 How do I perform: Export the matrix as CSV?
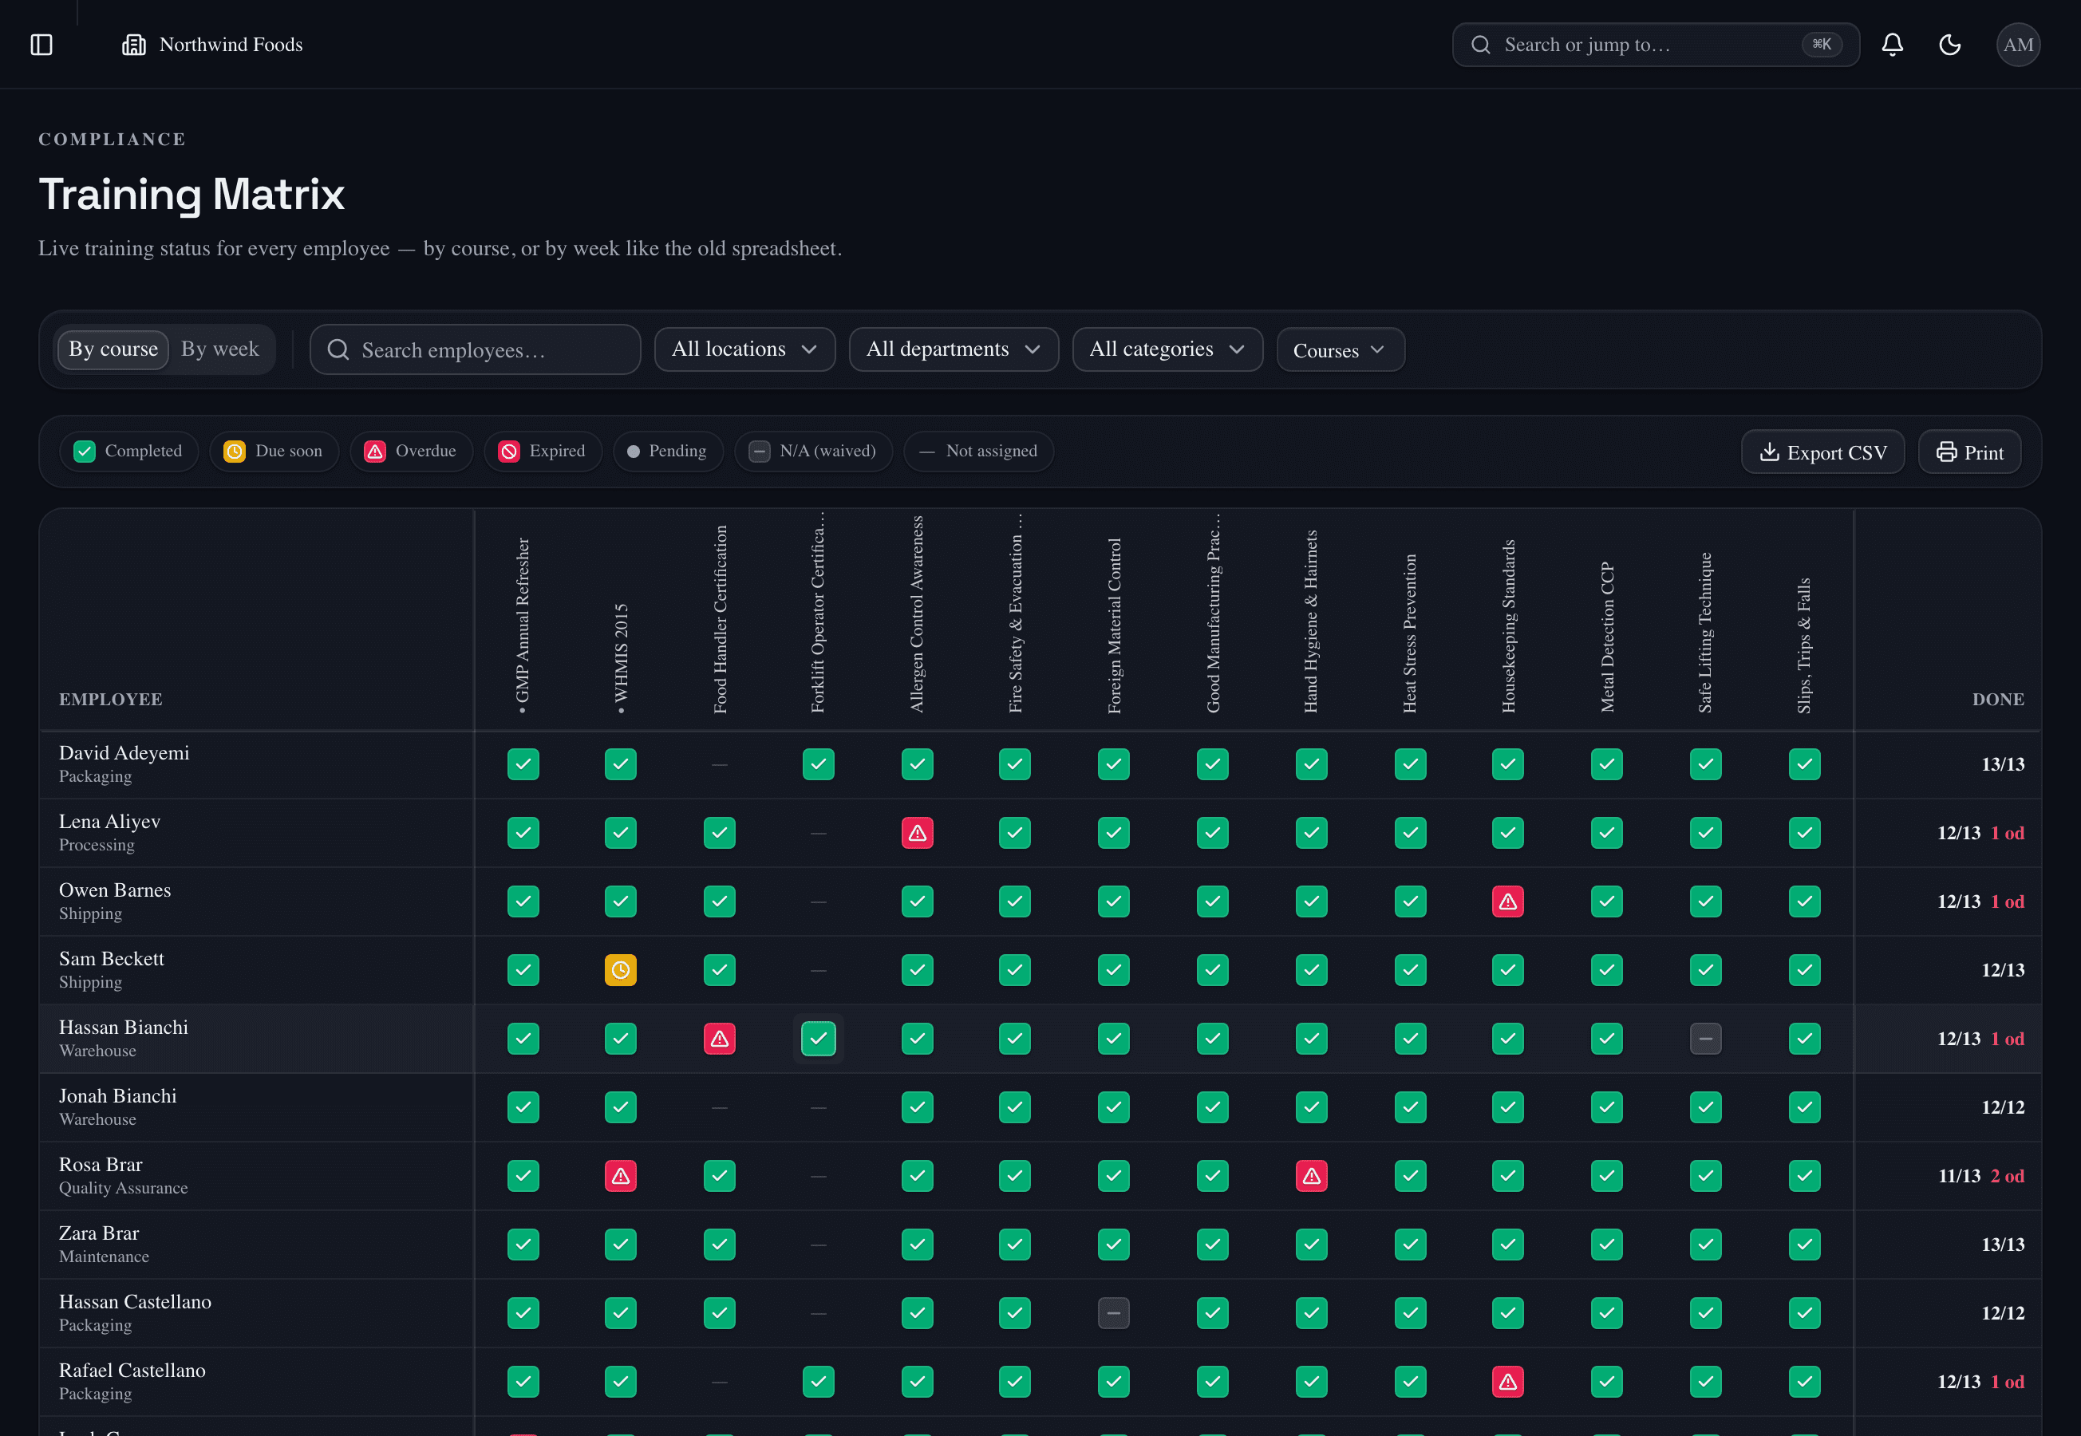tap(1822, 452)
